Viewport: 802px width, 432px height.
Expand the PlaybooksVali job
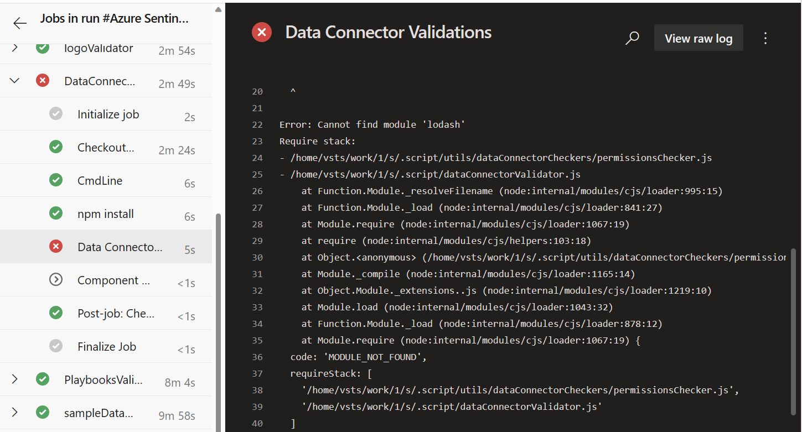pyautogui.click(x=15, y=379)
